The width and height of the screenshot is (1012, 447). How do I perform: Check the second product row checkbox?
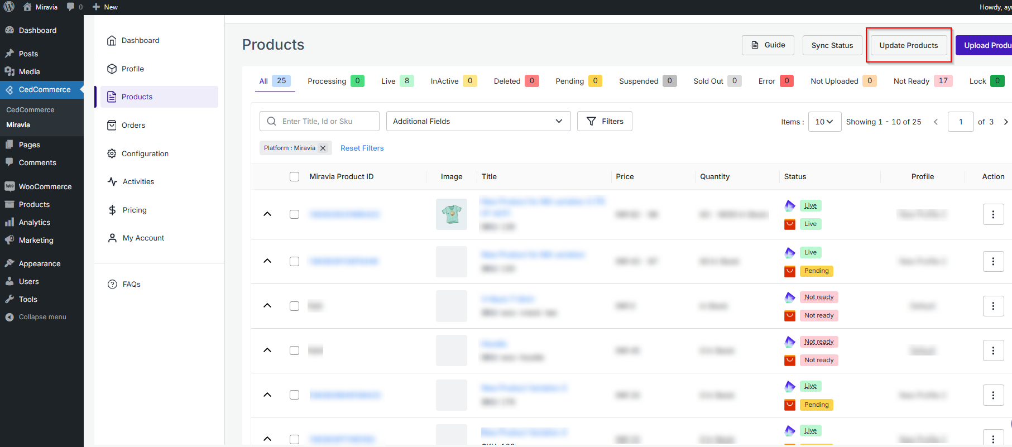tap(294, 261)
